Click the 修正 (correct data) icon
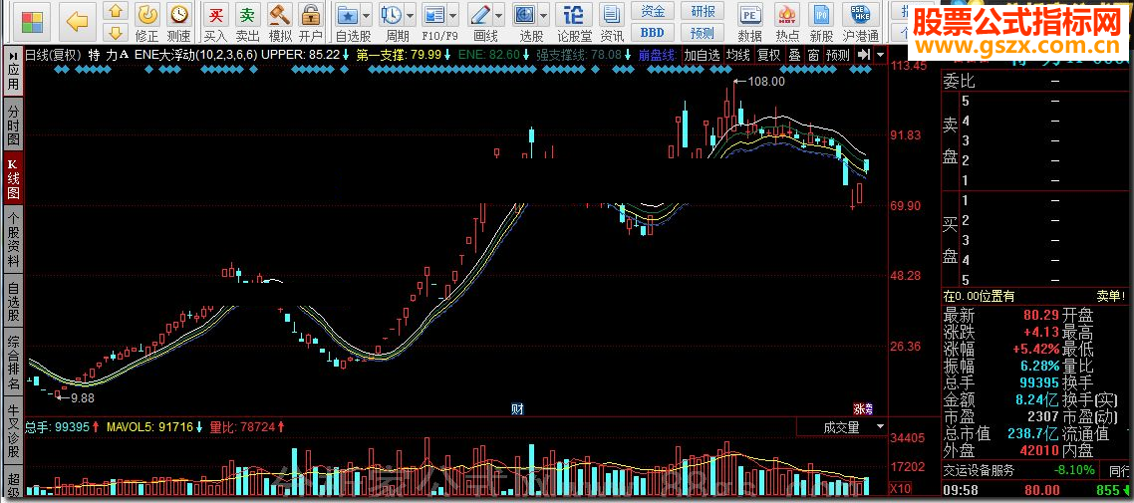The image size is (1134, 503). coord(147,22)
